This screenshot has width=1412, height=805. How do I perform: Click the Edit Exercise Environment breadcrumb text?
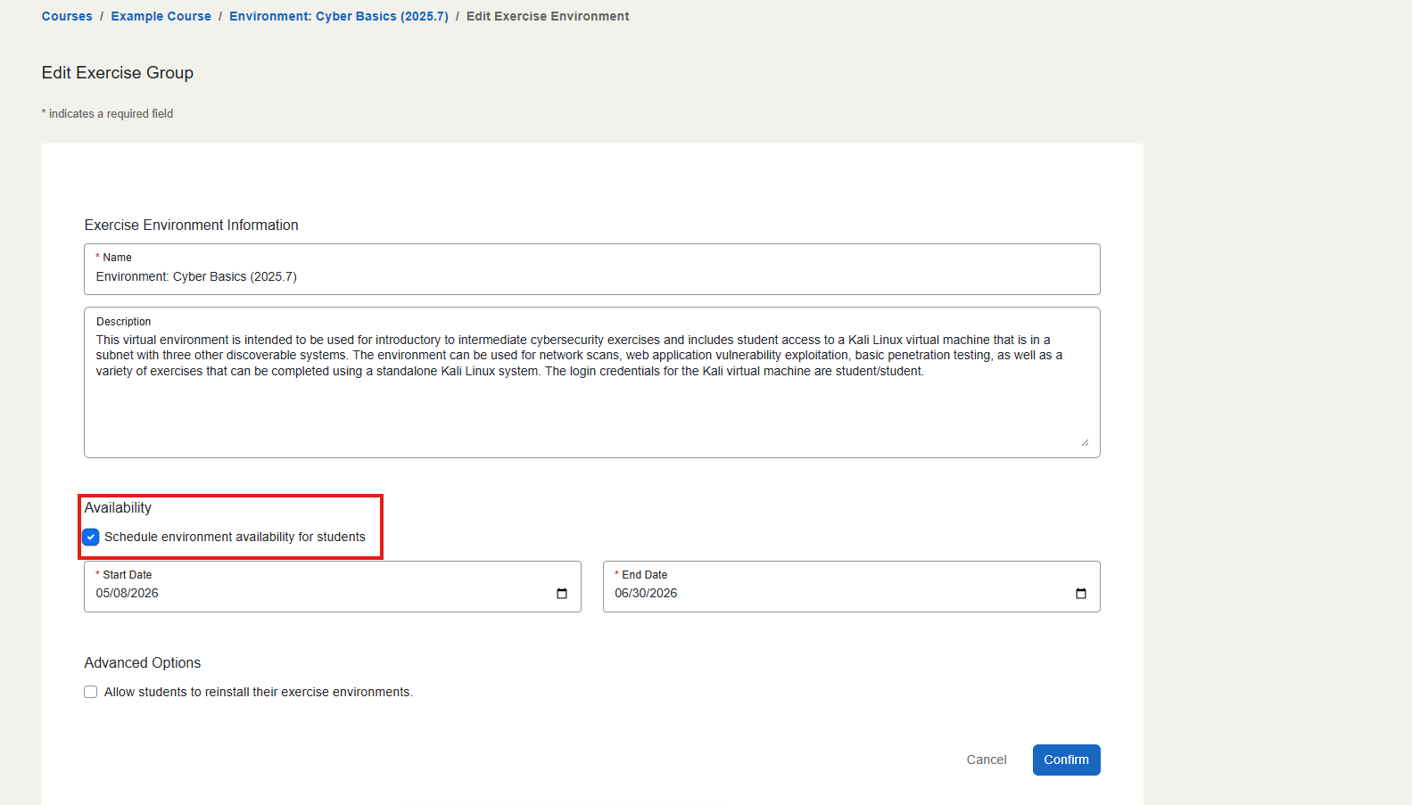pyautogui.click(x=548, y=16)
